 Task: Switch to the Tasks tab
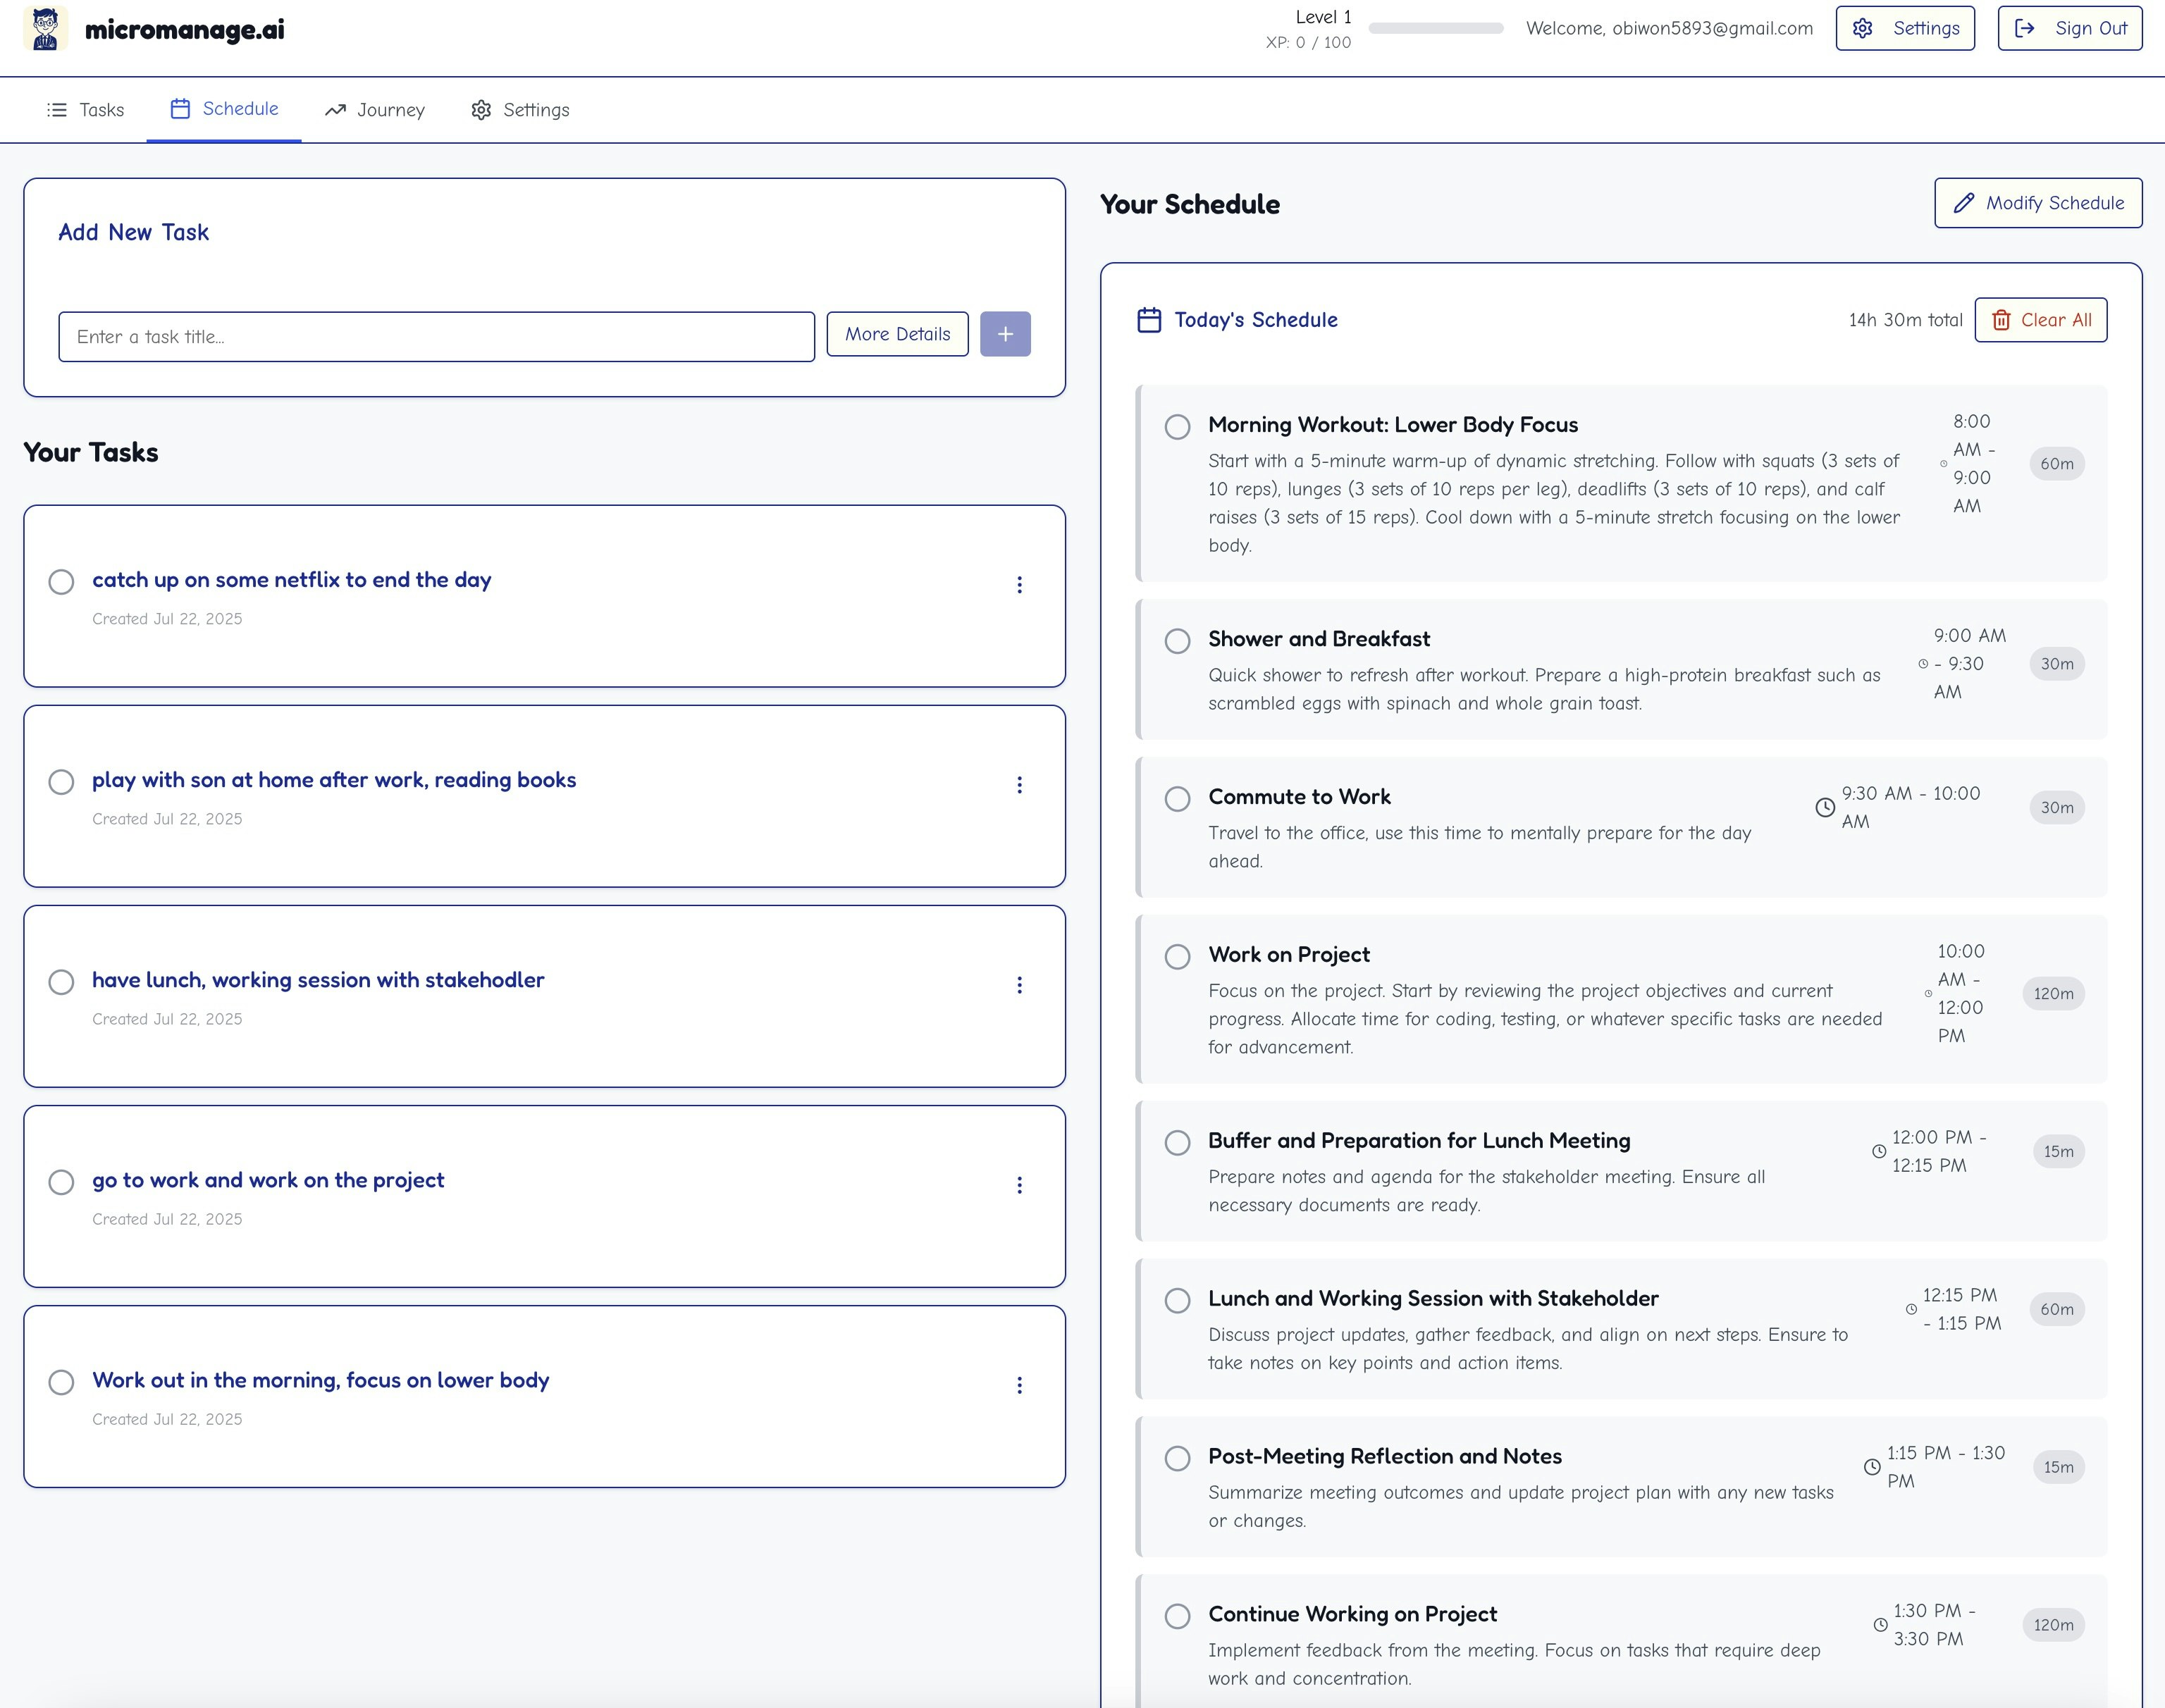point(85,110)
